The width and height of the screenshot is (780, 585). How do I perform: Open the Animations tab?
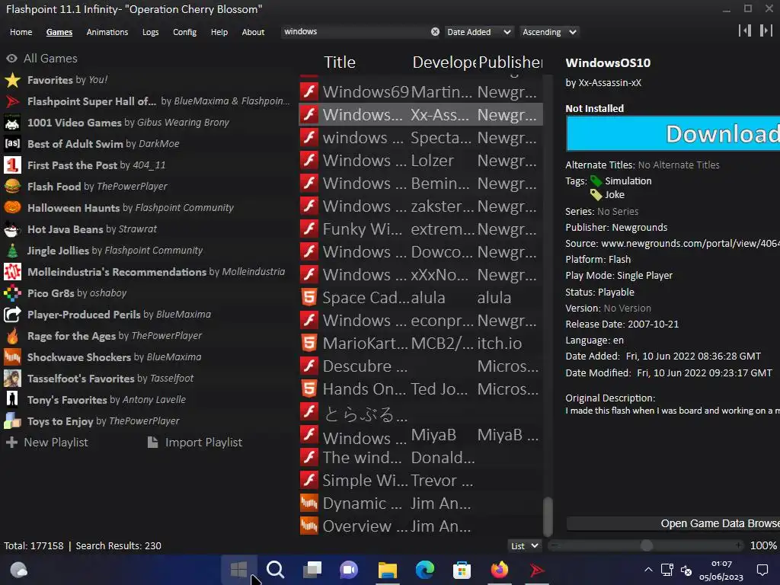point(107,32)
